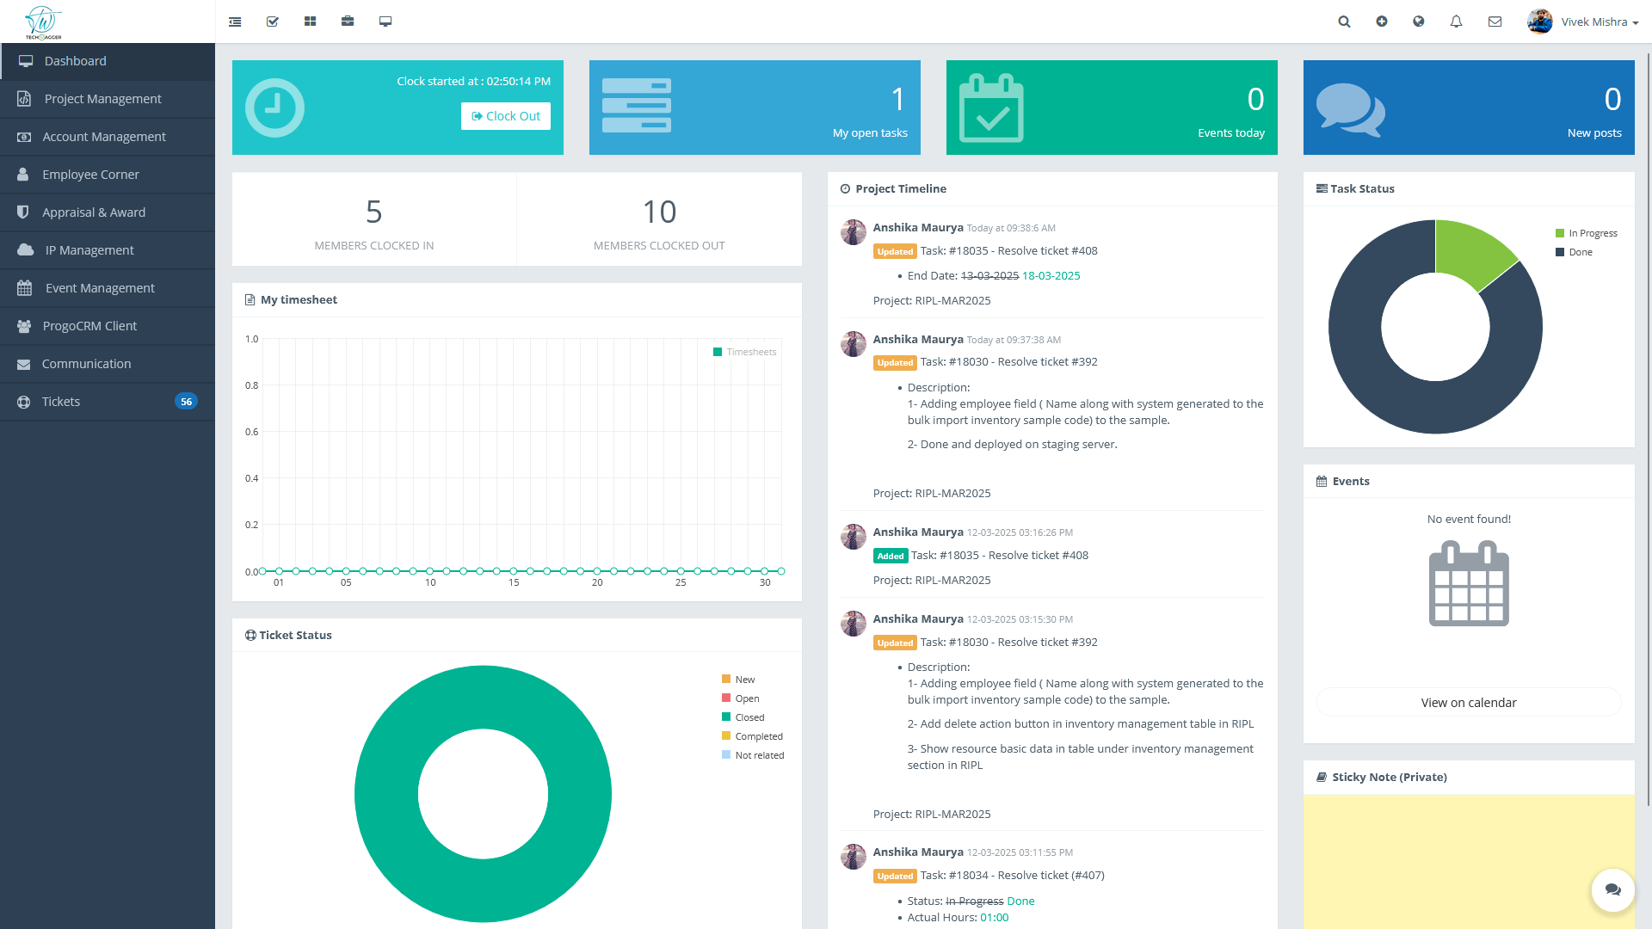Open the briefcase icon in top toolbar
1652x929 pixels.
tap(348, 22)
